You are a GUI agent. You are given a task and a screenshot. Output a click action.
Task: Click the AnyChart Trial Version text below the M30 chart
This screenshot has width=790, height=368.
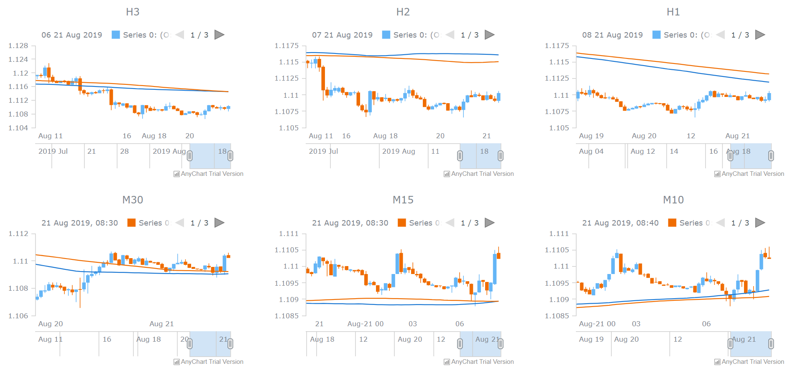pos(212,362)
